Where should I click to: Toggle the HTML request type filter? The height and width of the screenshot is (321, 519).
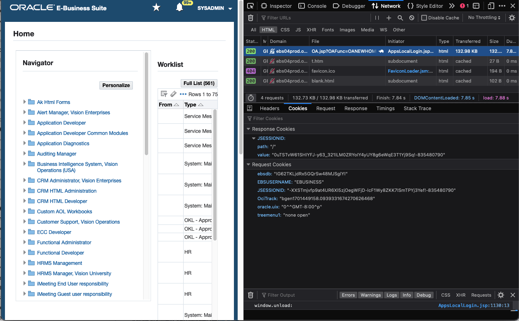coord(268,30)
